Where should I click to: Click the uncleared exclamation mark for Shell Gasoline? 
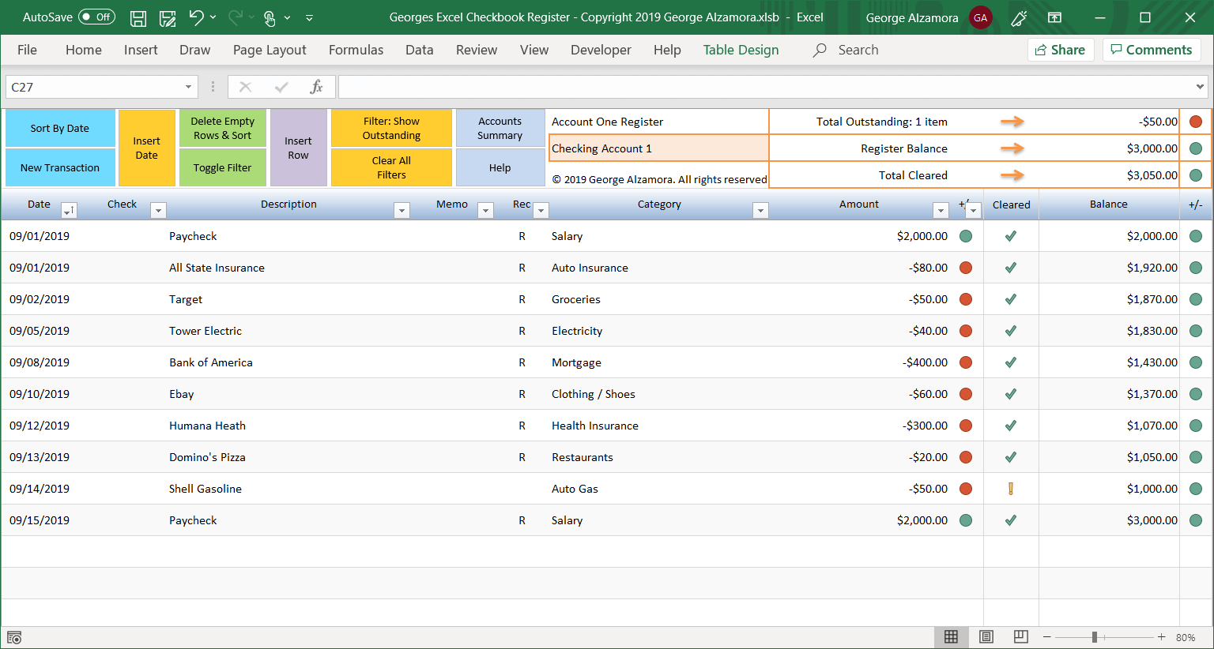[1010, 489]
